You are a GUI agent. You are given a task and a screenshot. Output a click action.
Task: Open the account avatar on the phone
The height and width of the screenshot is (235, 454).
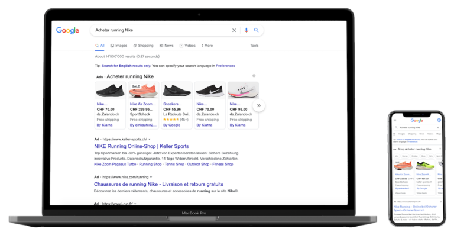click(439, 120)
